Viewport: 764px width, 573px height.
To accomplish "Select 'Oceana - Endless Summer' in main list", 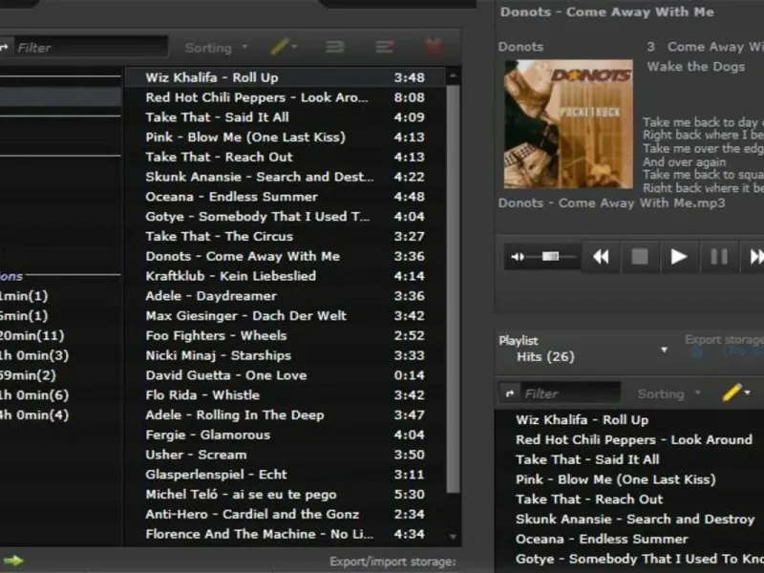I will tap(285, 197).
